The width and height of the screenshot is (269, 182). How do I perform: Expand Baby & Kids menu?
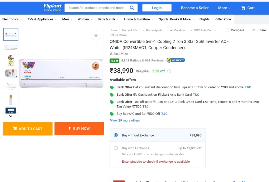coord(108,19)
